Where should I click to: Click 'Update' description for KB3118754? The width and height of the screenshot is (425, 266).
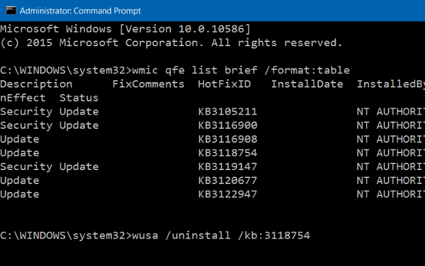pyautogui.click(x=19, y=154)
